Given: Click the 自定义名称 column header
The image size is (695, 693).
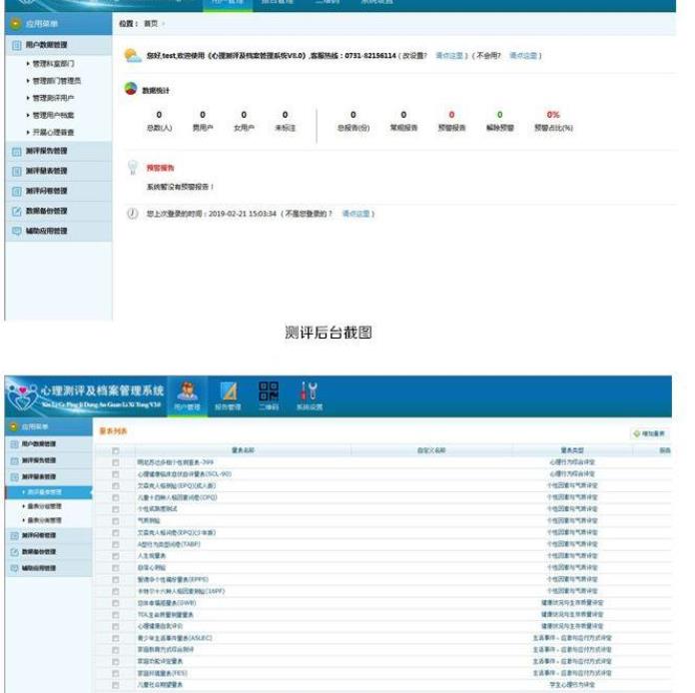Looking at the screenshot, I should point(431,450).
